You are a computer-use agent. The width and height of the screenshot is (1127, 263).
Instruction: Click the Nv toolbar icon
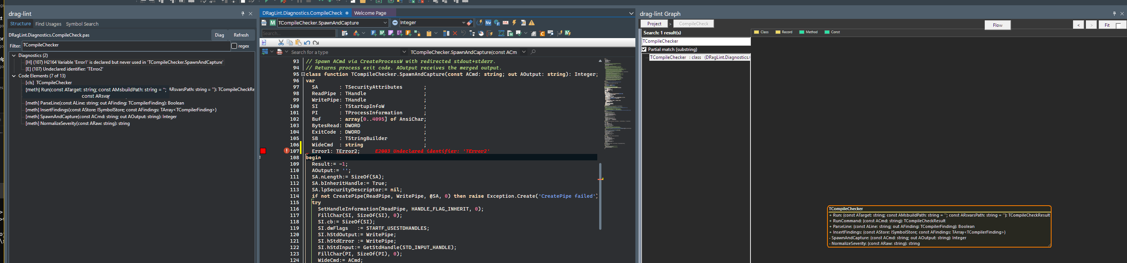click(x=488, y=23)
